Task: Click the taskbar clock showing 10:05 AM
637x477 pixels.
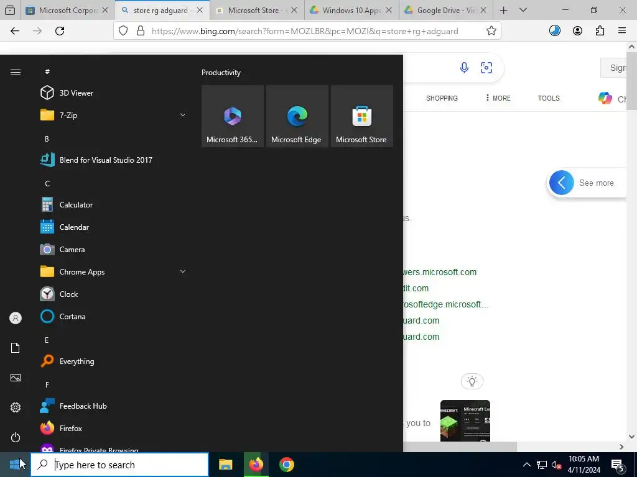Action: pyautogui.click(x=584, y=465)
